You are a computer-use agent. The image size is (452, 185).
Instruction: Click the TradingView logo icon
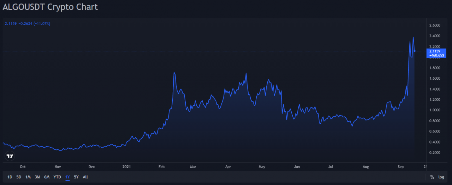10,156
